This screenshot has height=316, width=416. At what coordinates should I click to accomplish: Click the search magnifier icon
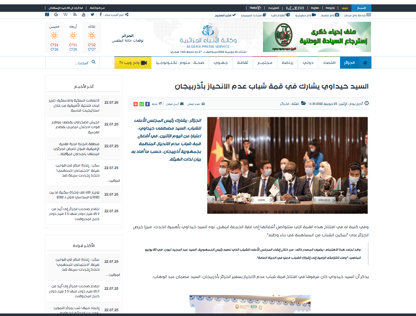click(93, 62)
